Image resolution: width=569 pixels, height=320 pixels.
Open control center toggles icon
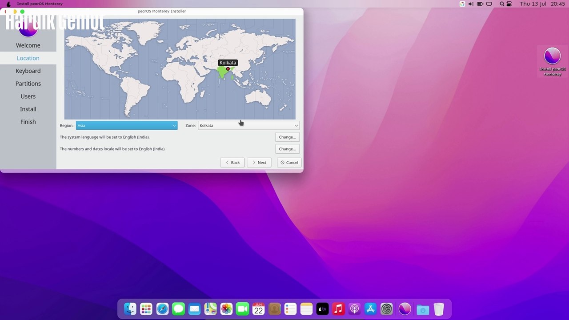coord(509,4)
